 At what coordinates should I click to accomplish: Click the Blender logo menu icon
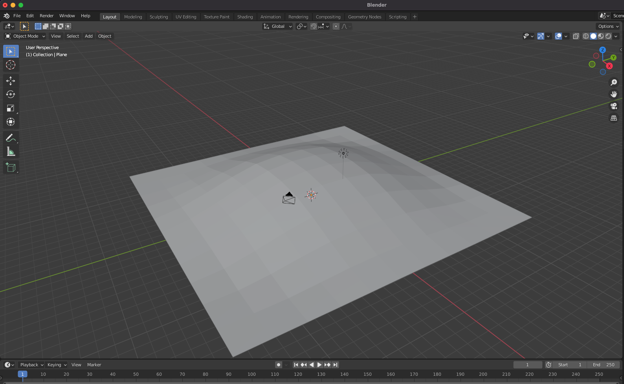pyautogui.click(x=6, y=16)
